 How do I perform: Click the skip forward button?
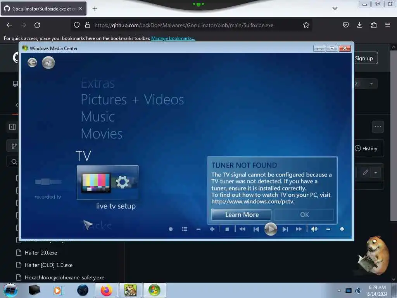[285, 229]
